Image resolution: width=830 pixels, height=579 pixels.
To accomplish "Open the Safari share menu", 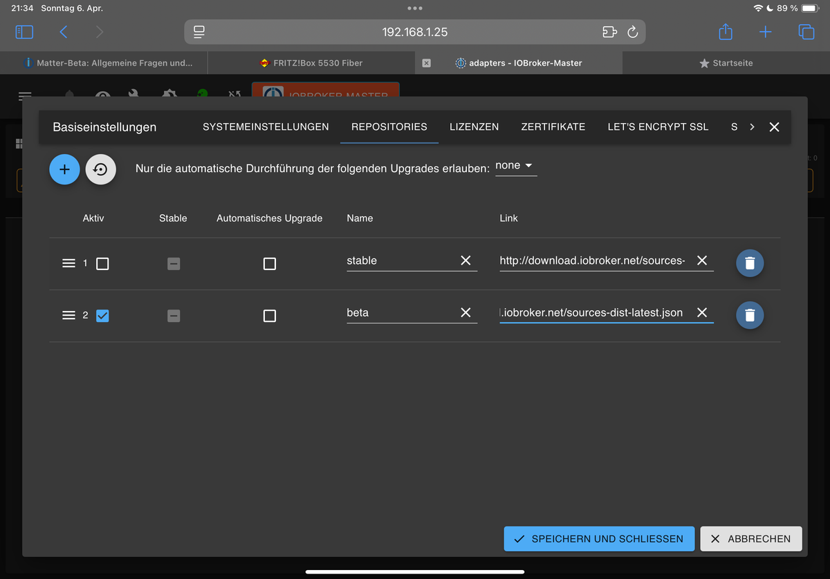I will point(726,32).
